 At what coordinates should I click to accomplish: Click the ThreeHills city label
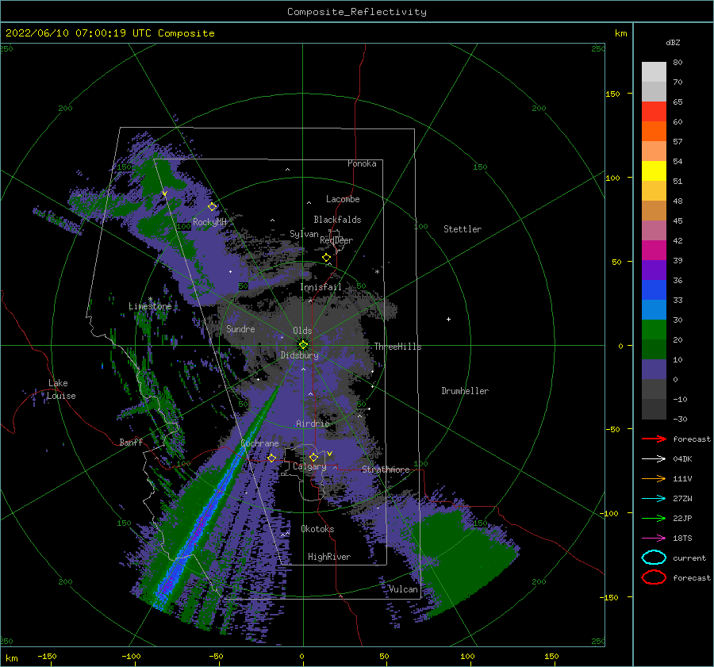tap(397, 347)
